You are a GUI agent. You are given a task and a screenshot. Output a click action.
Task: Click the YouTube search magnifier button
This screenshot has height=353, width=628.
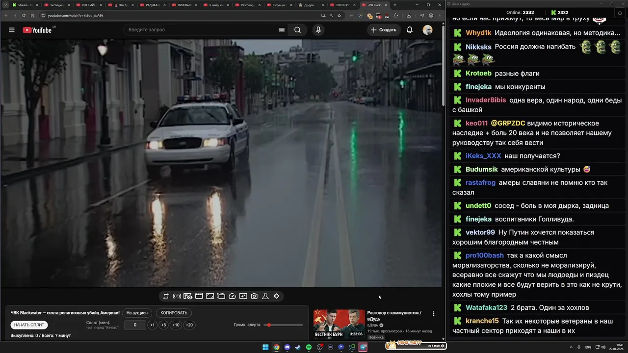click(297, 30)
